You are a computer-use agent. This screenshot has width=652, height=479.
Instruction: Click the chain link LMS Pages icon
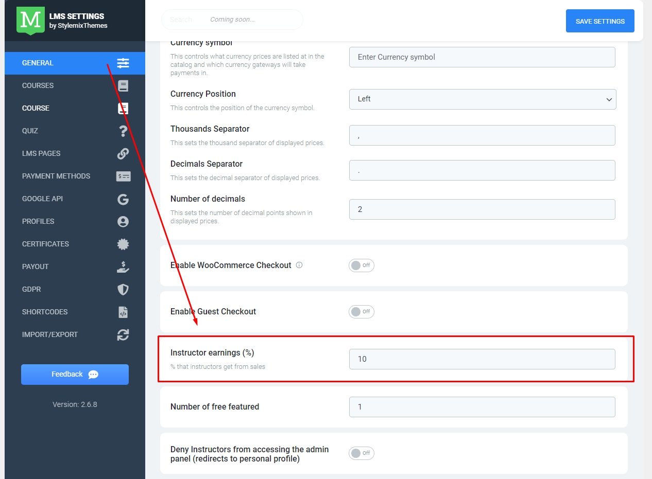(x=123, y=154)
